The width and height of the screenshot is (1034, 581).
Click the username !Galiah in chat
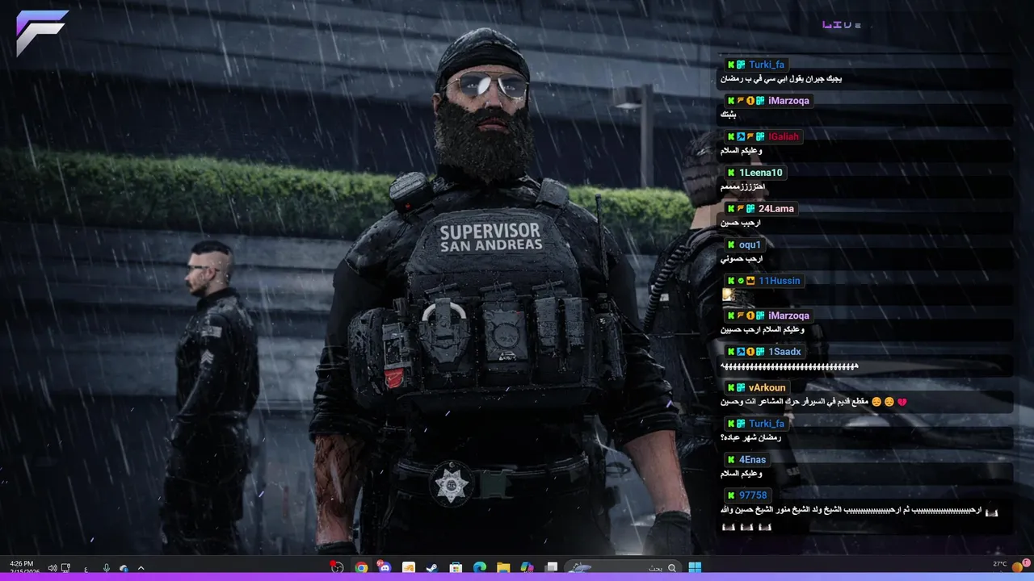784,136
